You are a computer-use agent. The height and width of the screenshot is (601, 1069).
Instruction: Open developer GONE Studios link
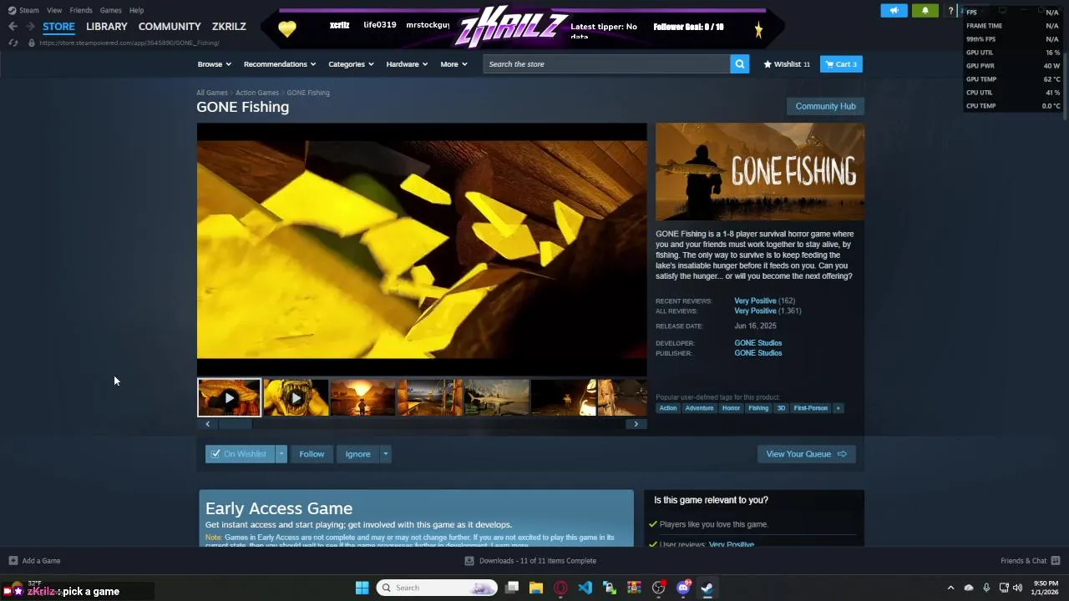coord(757,343)
